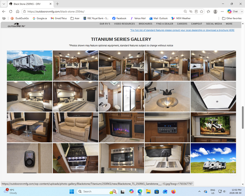The height and width of the screenshot is (196, 245).
Task: Open the MORE menu item
Action: point(229,24)
